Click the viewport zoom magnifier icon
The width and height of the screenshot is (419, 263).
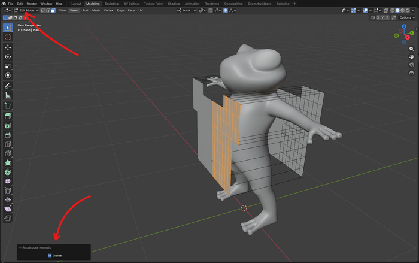(411, 49)
